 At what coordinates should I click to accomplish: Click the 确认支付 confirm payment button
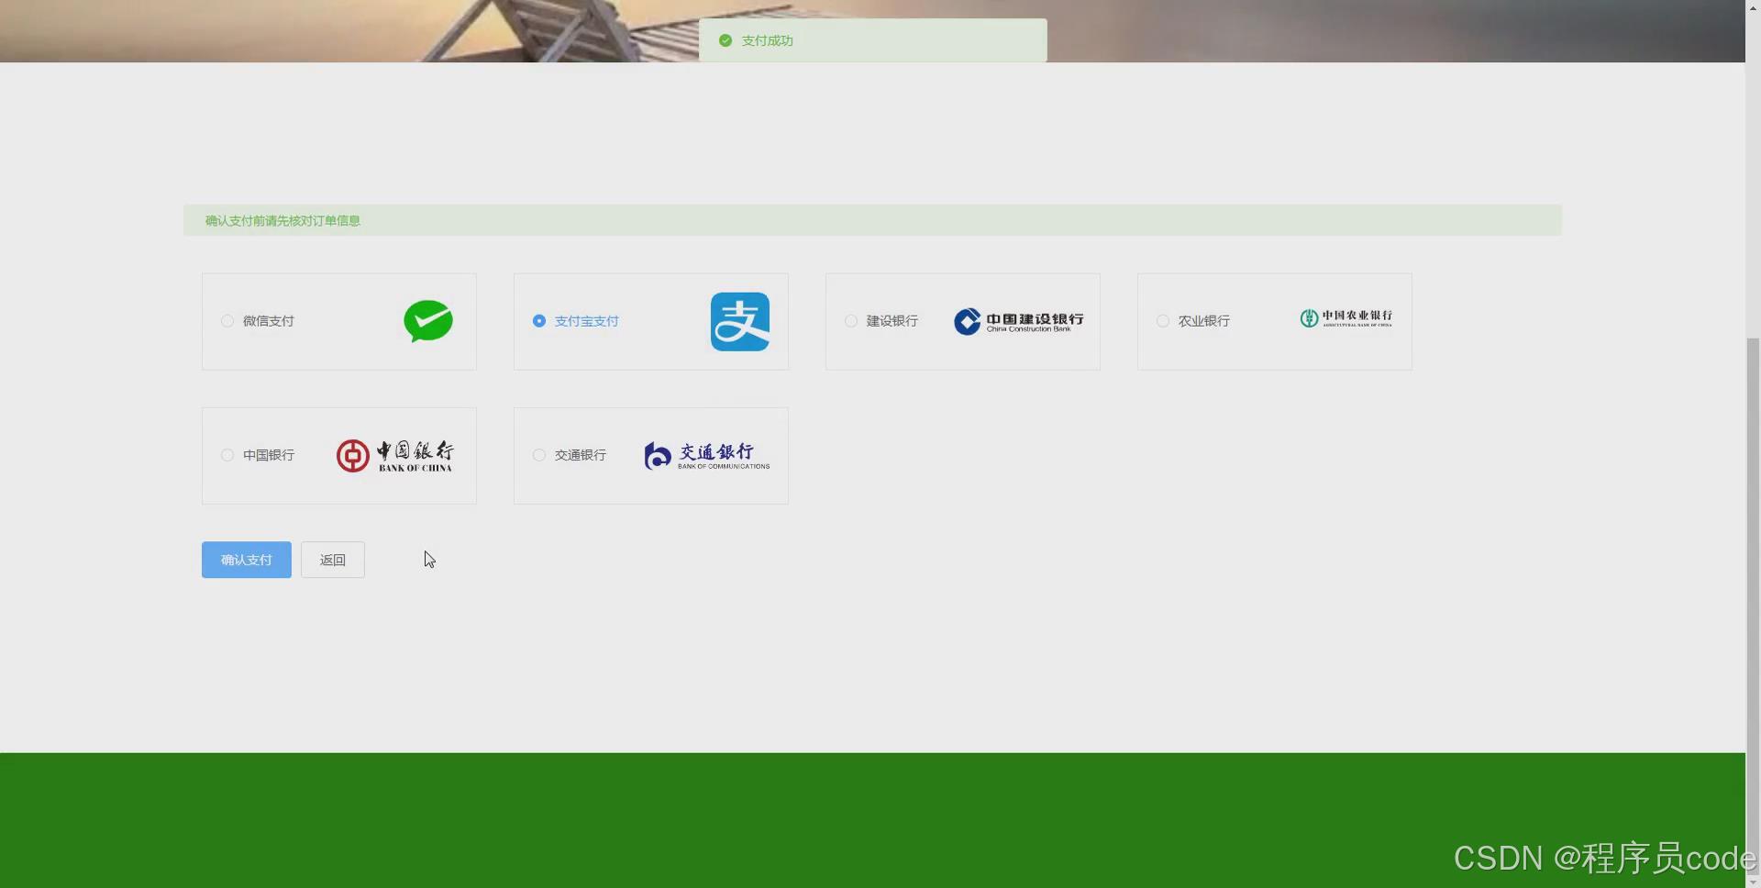point(246,559)
